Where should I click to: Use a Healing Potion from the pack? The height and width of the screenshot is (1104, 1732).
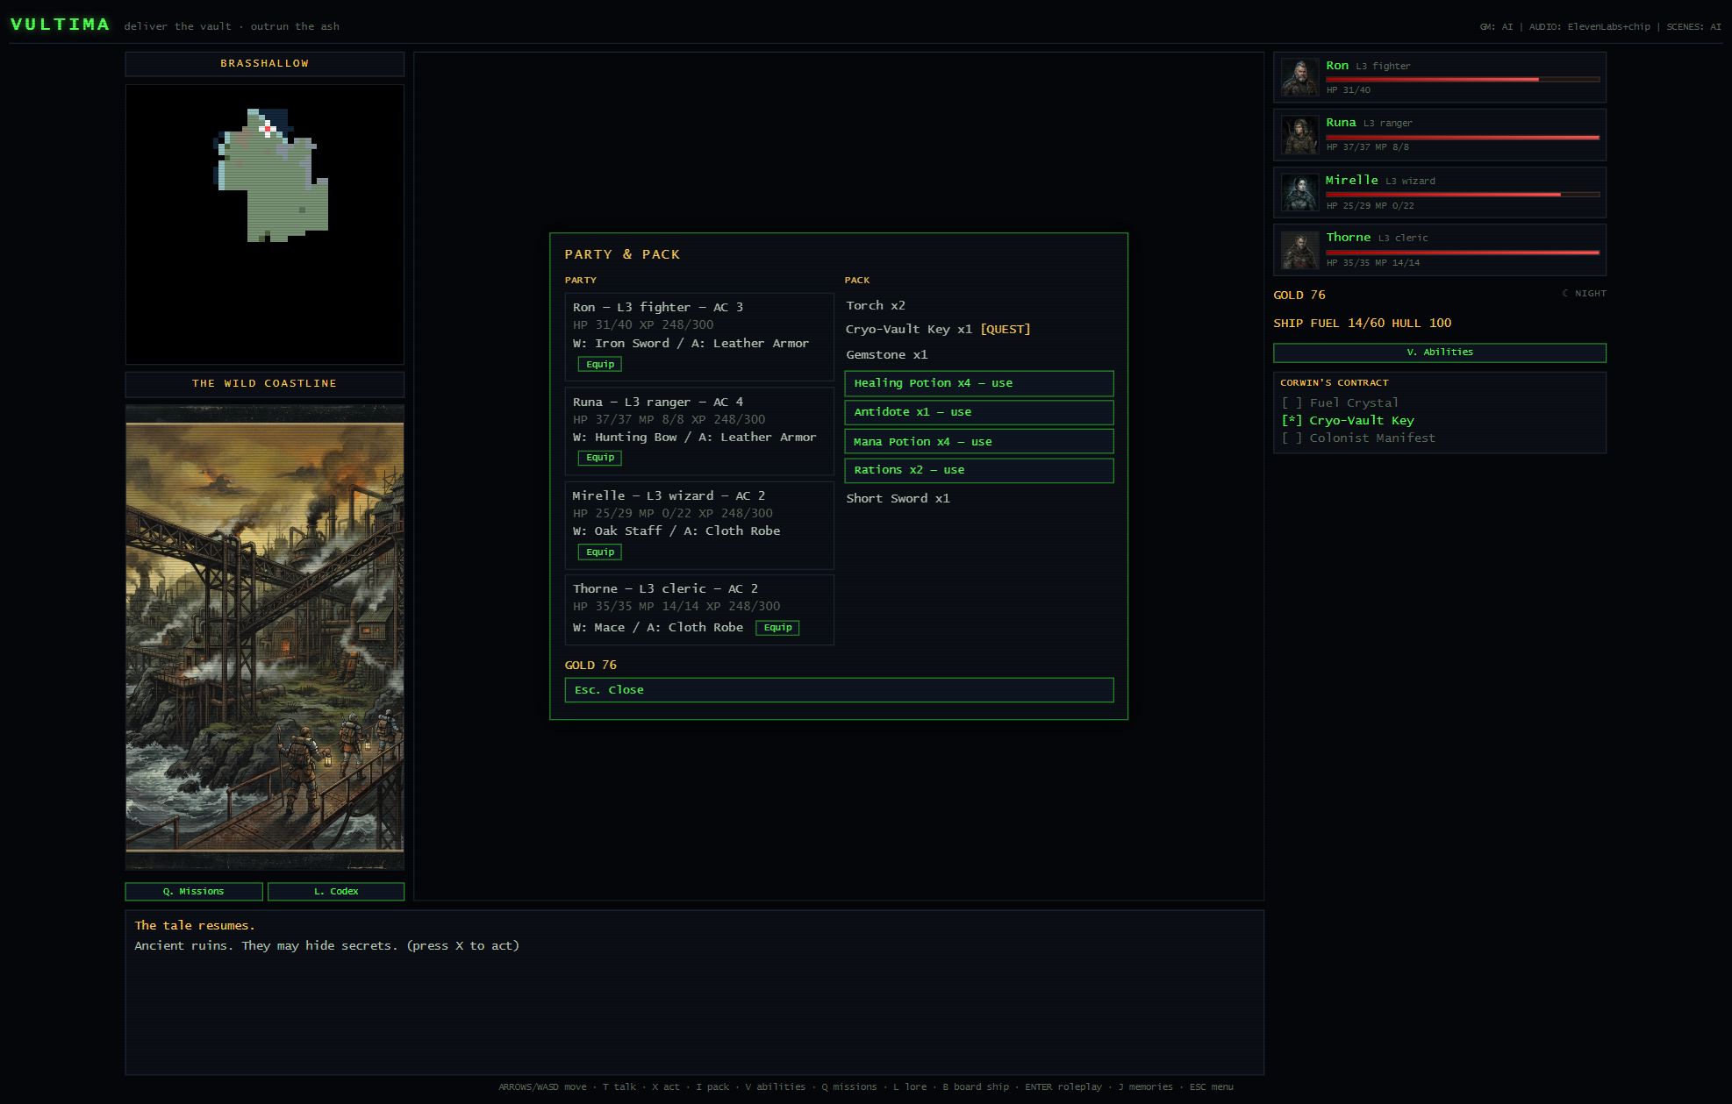979,383
